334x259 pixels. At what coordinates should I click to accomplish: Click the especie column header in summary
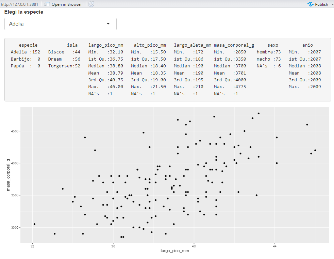(28, 45)
